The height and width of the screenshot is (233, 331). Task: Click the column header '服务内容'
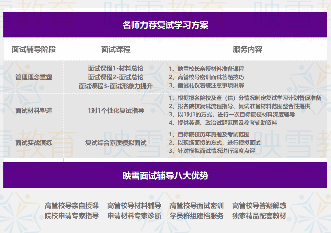tap(247, 49)
